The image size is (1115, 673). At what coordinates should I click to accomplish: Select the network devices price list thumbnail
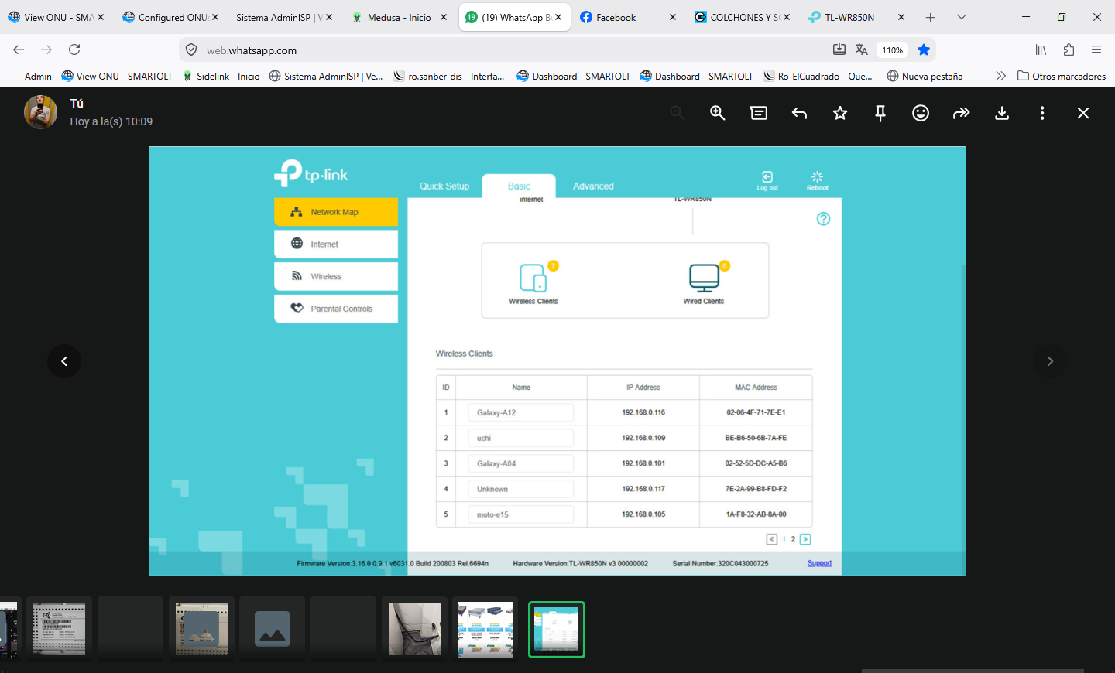tap(485, 630)
